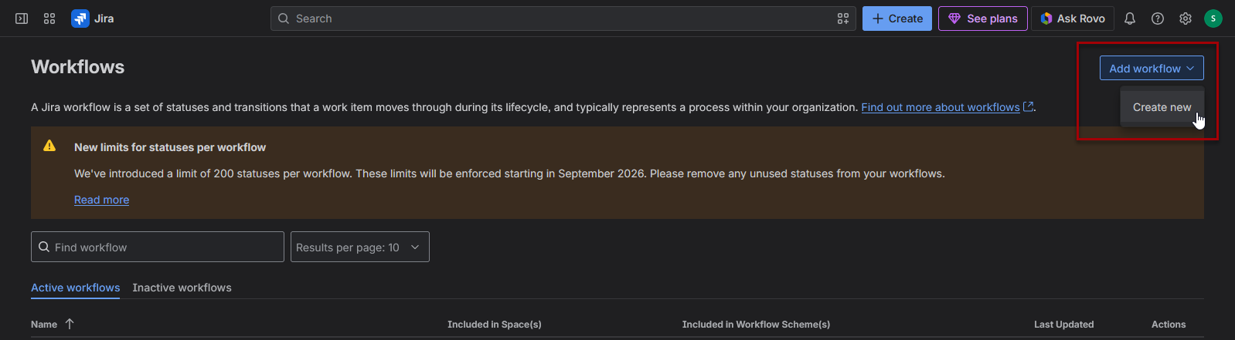Open the help question mark icon
Viewport: 1235px width, 340px height.
pyautogui.click(x=1158, y=19)
